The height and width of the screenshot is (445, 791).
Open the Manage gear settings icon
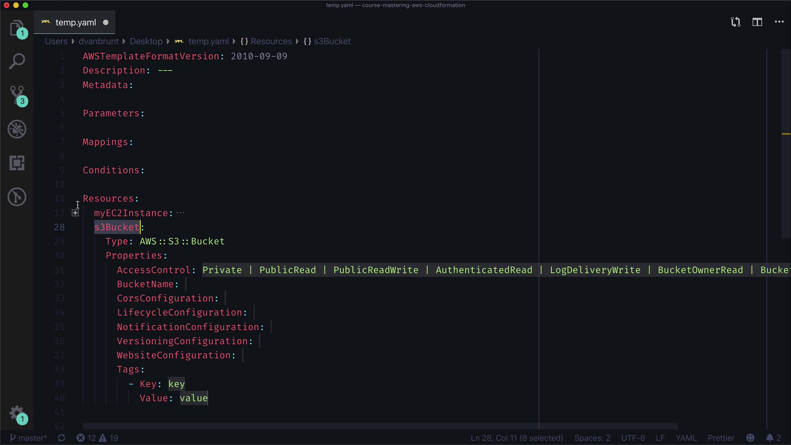tap(17, 413)
